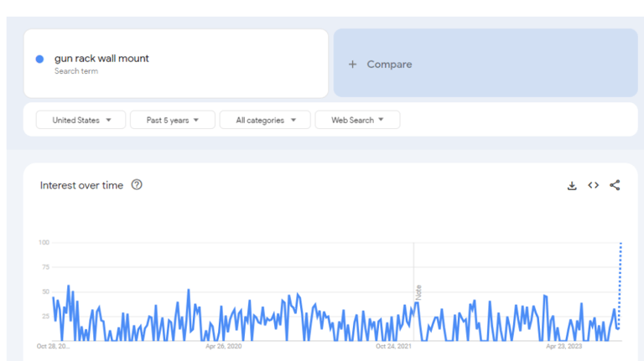Click the Apr 26, 2020 axis label
Screen dimensions: 644x361
click(223, 346)
